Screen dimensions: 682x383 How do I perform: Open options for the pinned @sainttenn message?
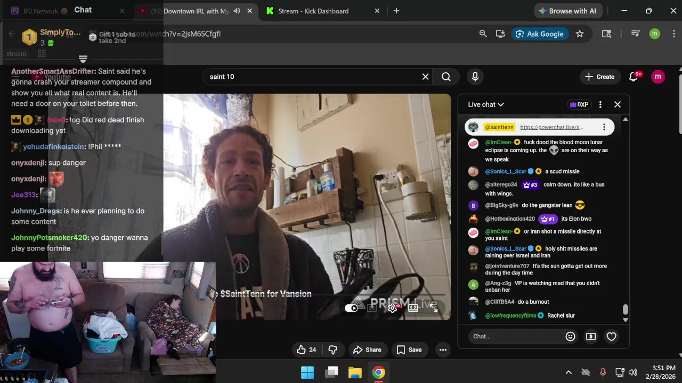click(x=604, y=127)
